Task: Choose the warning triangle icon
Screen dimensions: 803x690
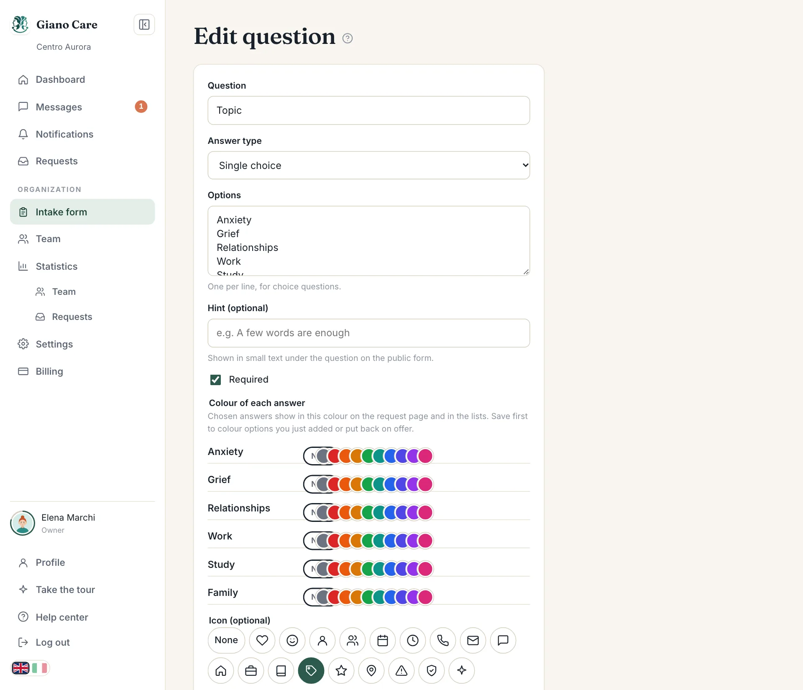Action: pyautogui.click(x=401, y=671)
